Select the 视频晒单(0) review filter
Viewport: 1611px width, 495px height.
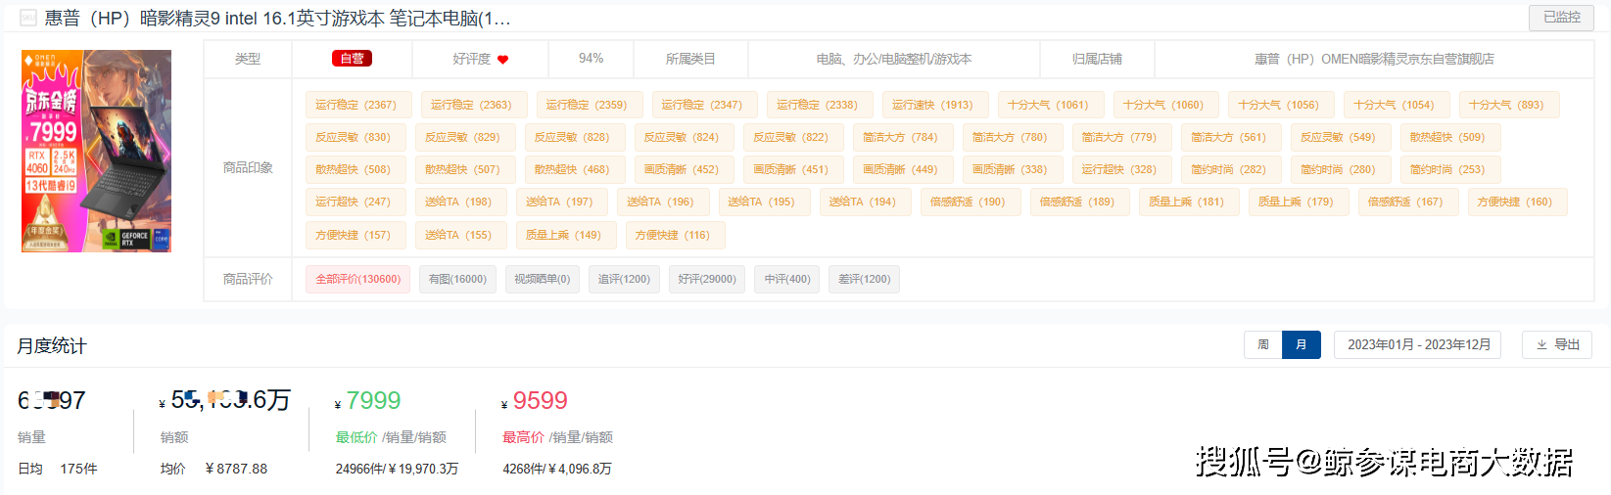(542, 279)
